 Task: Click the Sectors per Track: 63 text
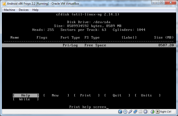click(x=83, y=30)
